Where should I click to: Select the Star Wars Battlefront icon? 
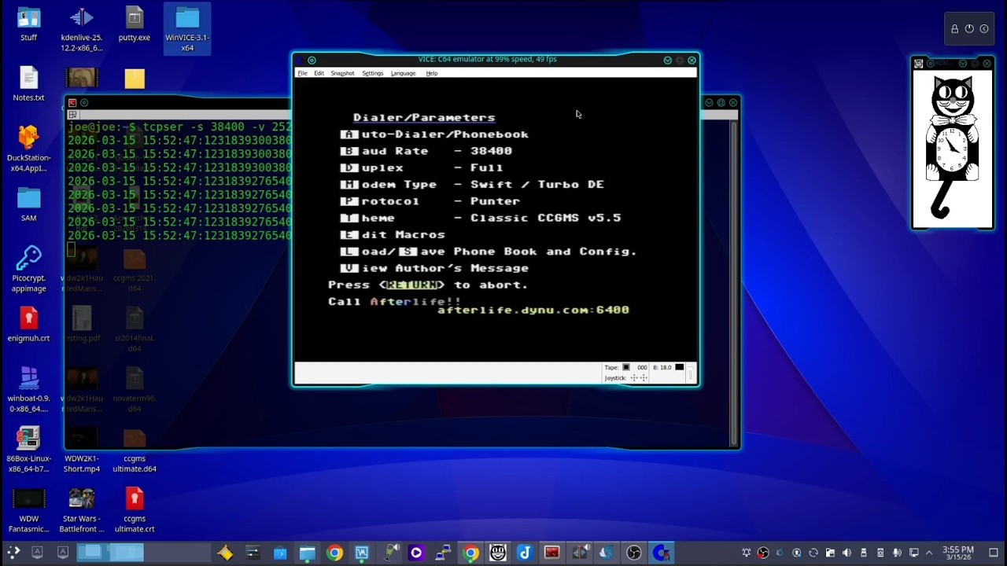tap(82, 510)
